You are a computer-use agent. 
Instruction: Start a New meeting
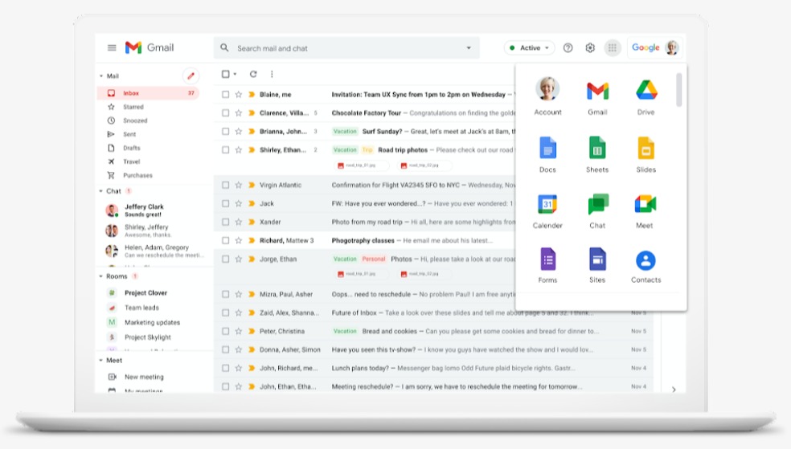[x=144, y=377]
